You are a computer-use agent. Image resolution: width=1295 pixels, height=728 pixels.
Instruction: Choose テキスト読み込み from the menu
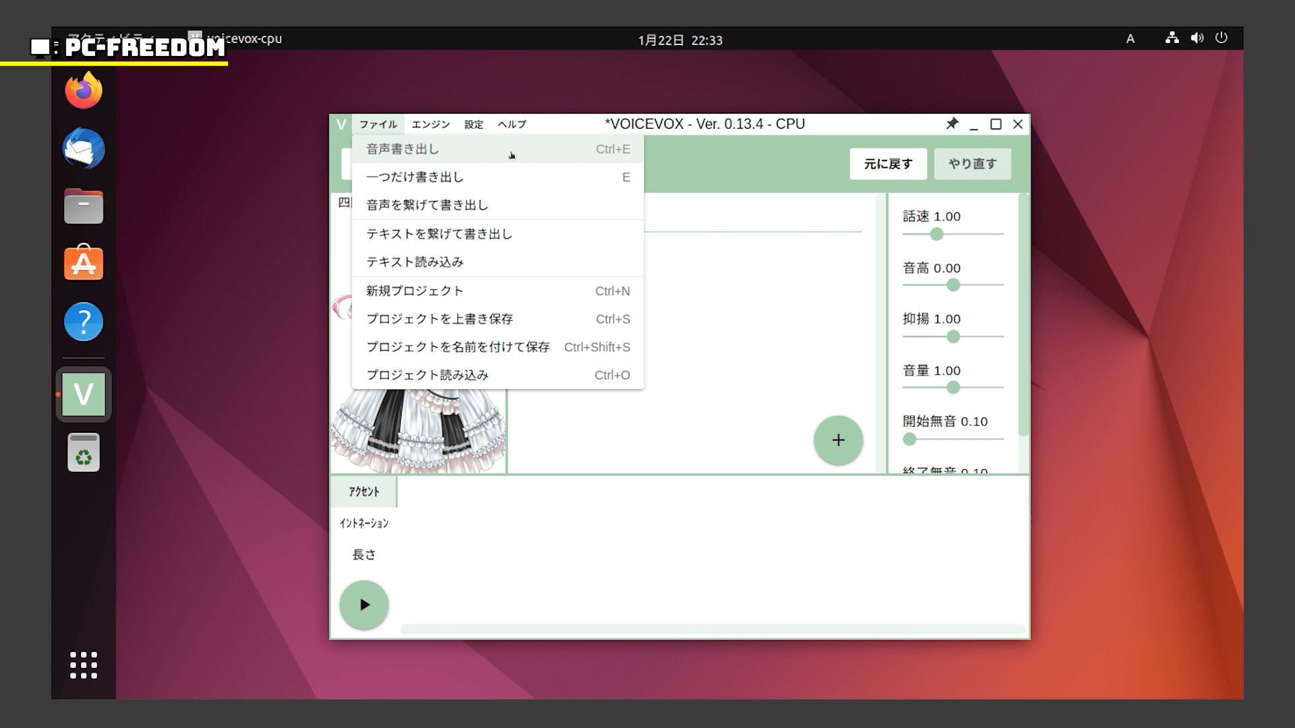point(415,262)
